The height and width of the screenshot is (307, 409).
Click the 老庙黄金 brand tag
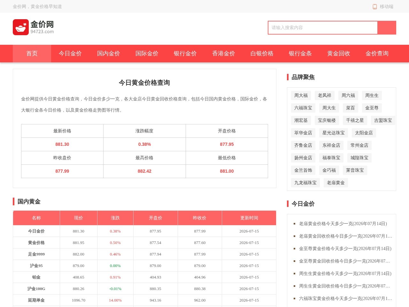click(x=336, y=183)
